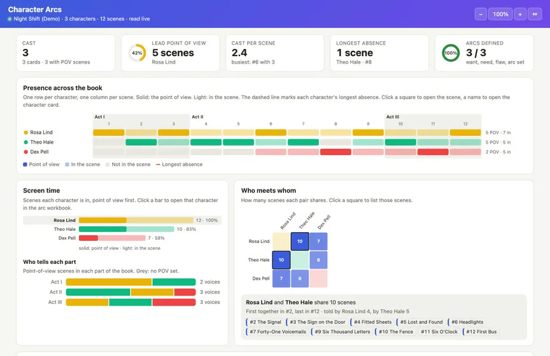Viewport: 550px width, 356px height.
Task: Open Dex Pell's scene 8 POV square
Action: click(335, 152)
